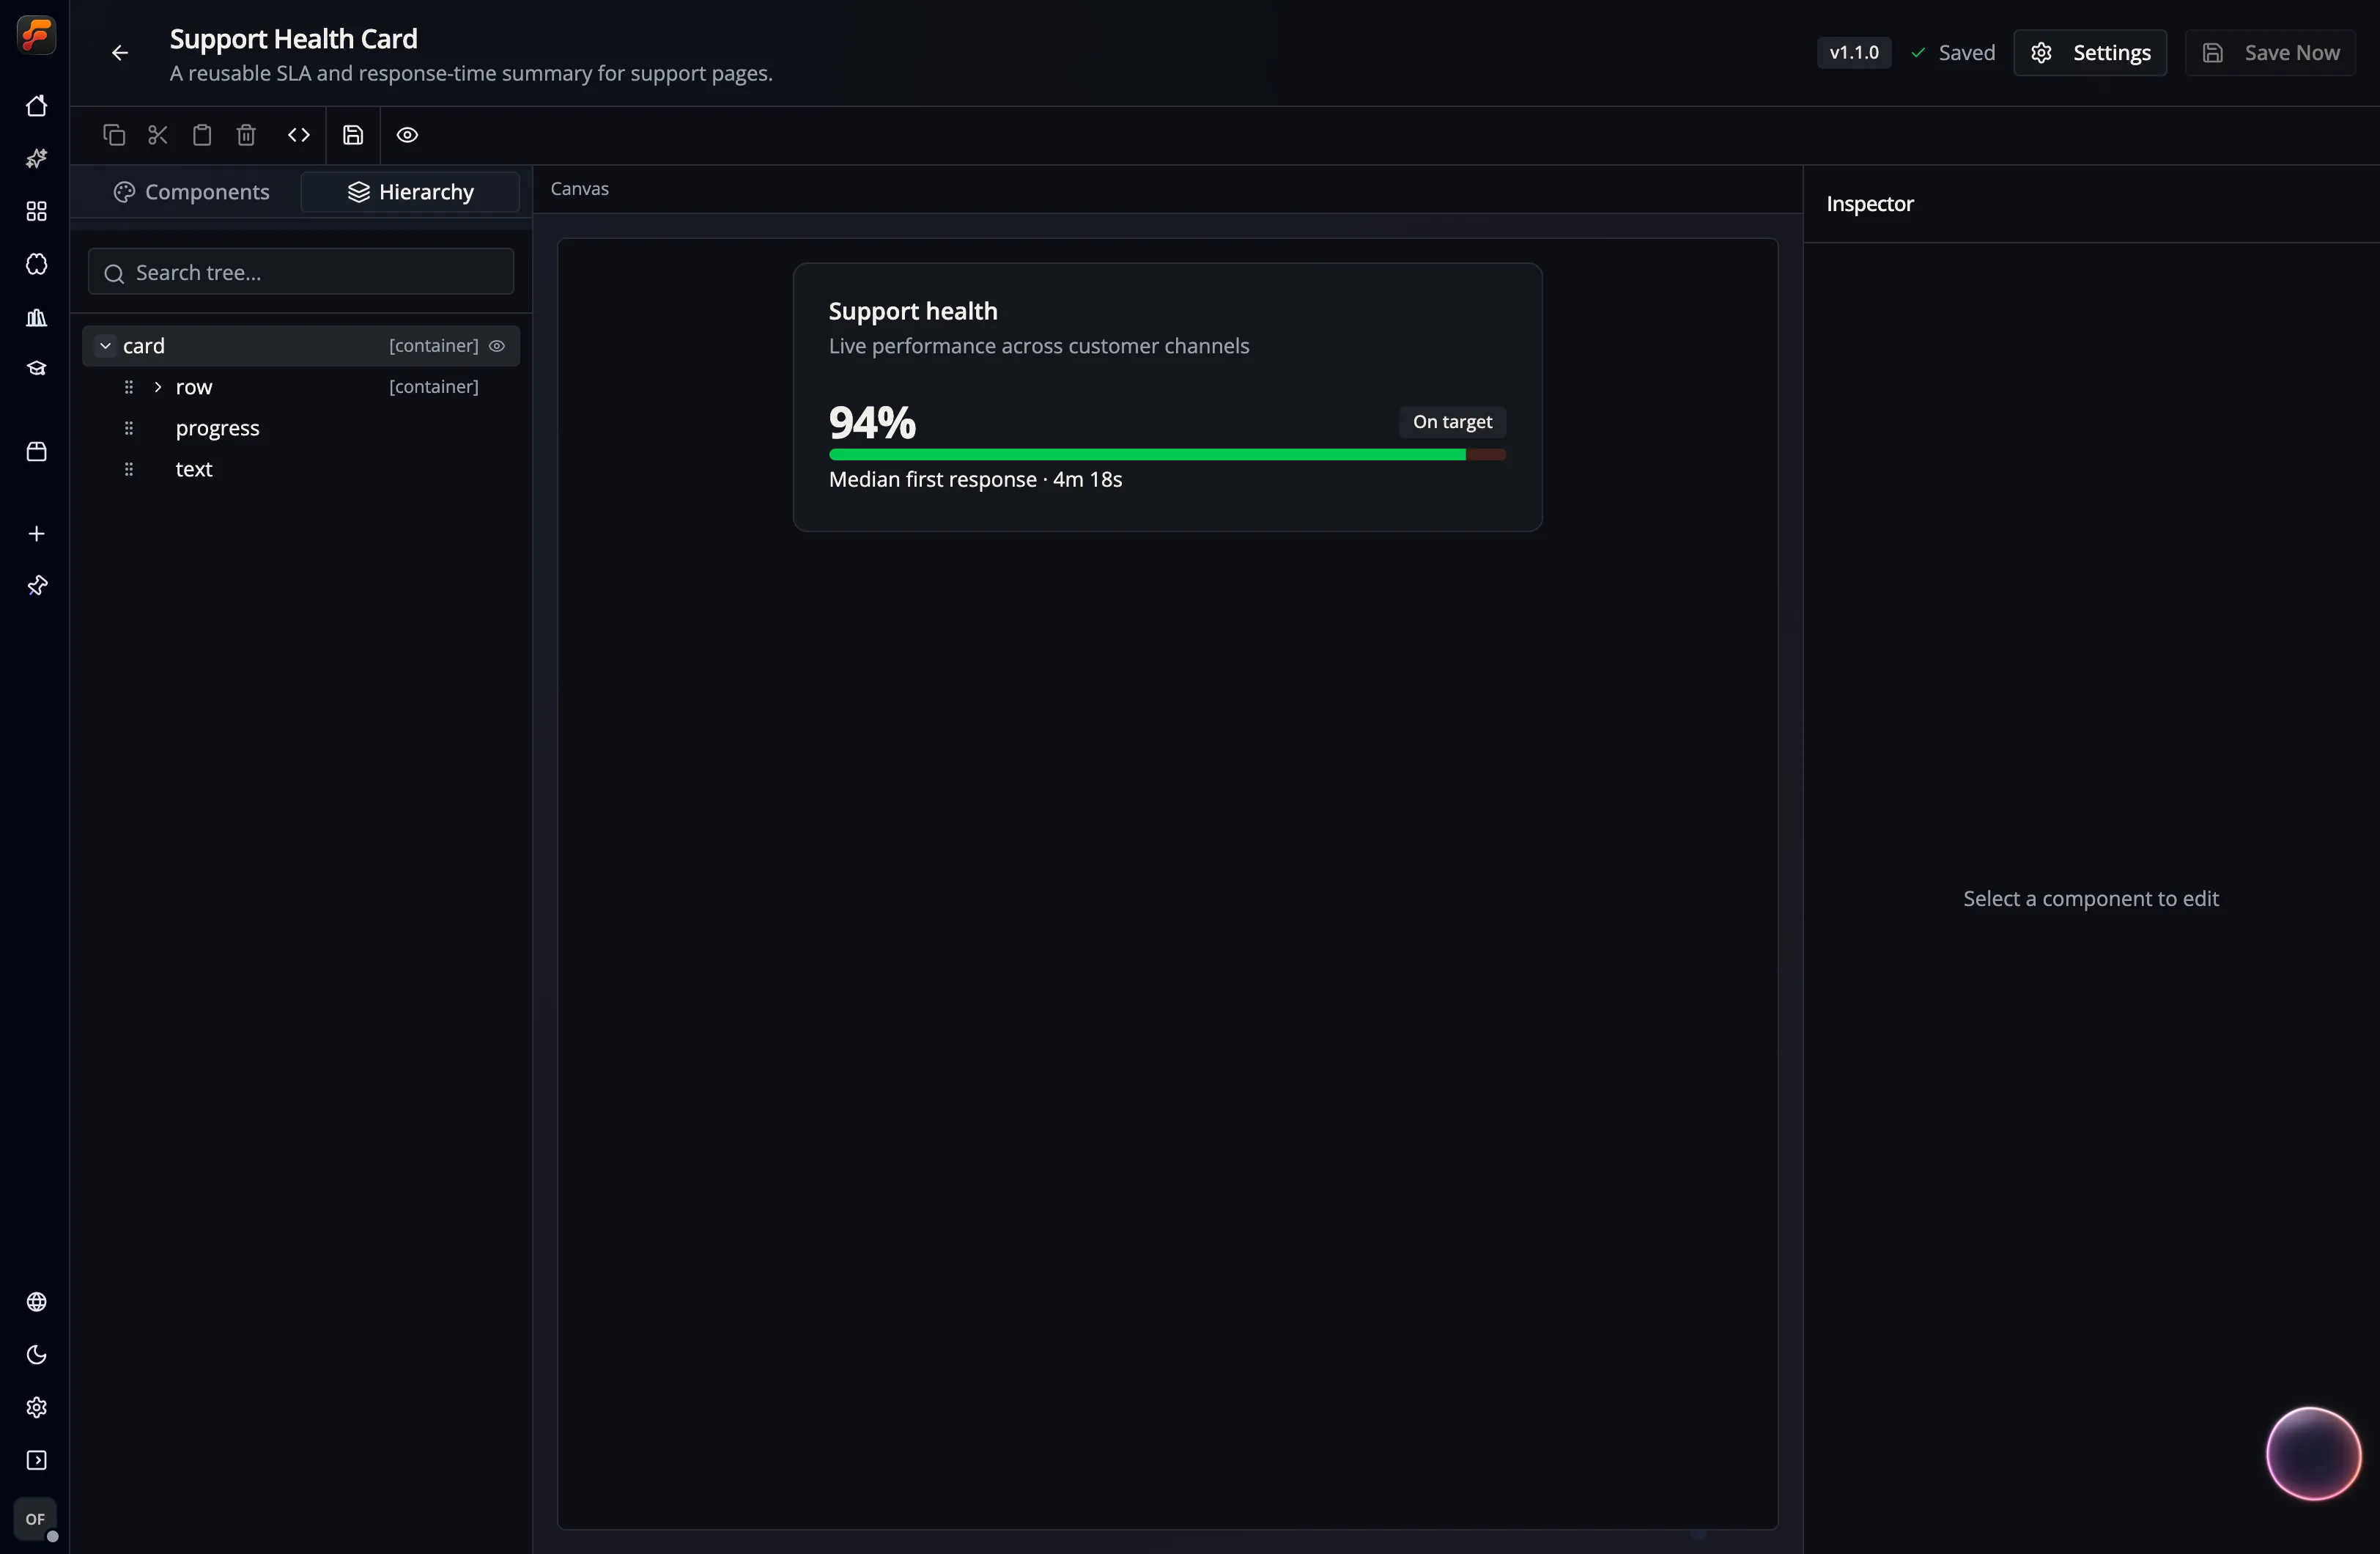Click the Support health heading on the canvas
2380x1554 pixels.
[913, 312]
